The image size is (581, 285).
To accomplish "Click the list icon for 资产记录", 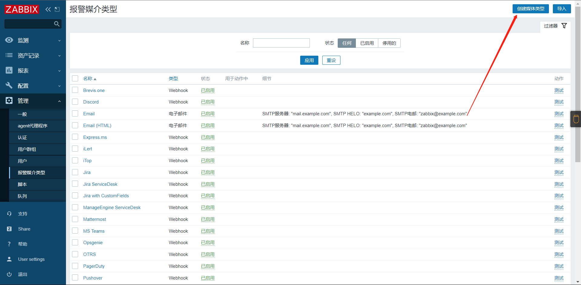I will pyautogui.click(x=9, y=55).
